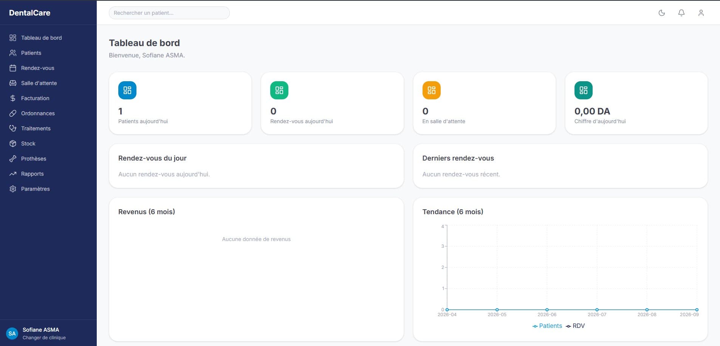Click the Salle d'attente sofa icon
The width and height of the screenshot is (720, 346).
[13, 83]
